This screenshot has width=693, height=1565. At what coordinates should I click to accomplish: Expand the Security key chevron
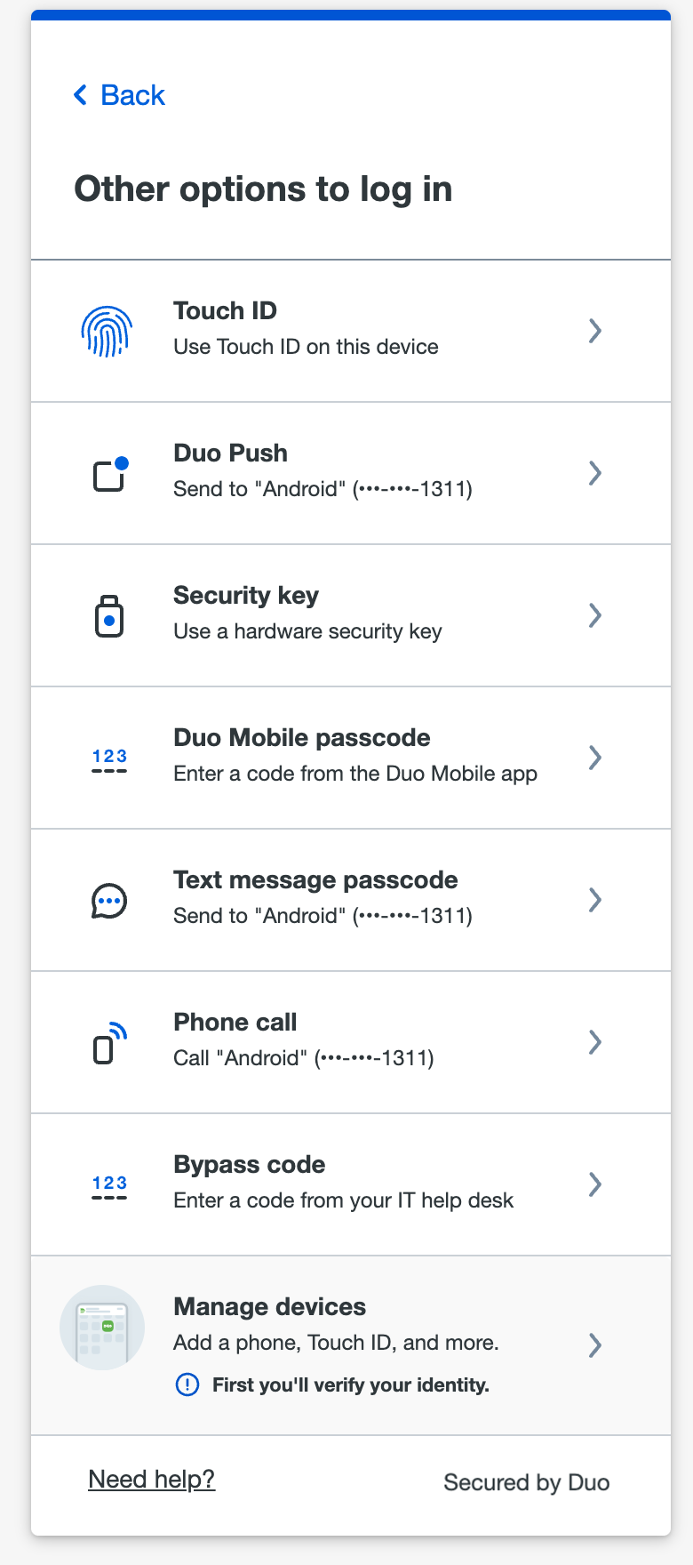pyautogui.click(x=595, y=615)
